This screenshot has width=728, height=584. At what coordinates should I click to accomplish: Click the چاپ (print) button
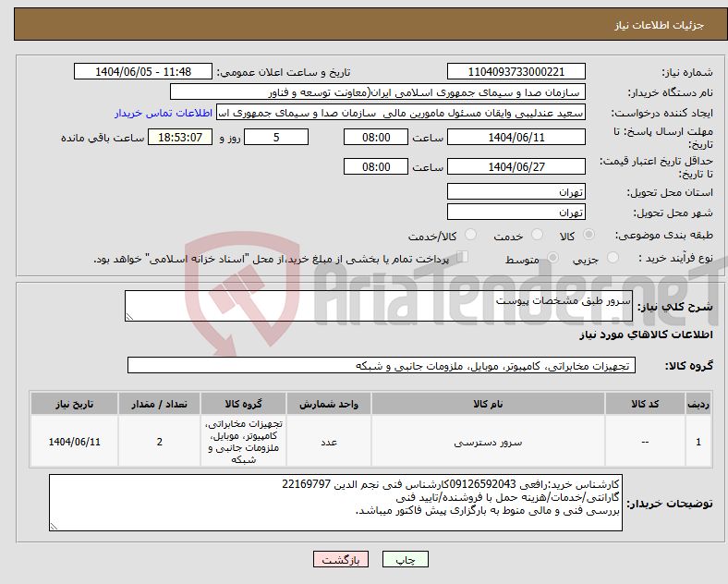(x=405, y=560)
